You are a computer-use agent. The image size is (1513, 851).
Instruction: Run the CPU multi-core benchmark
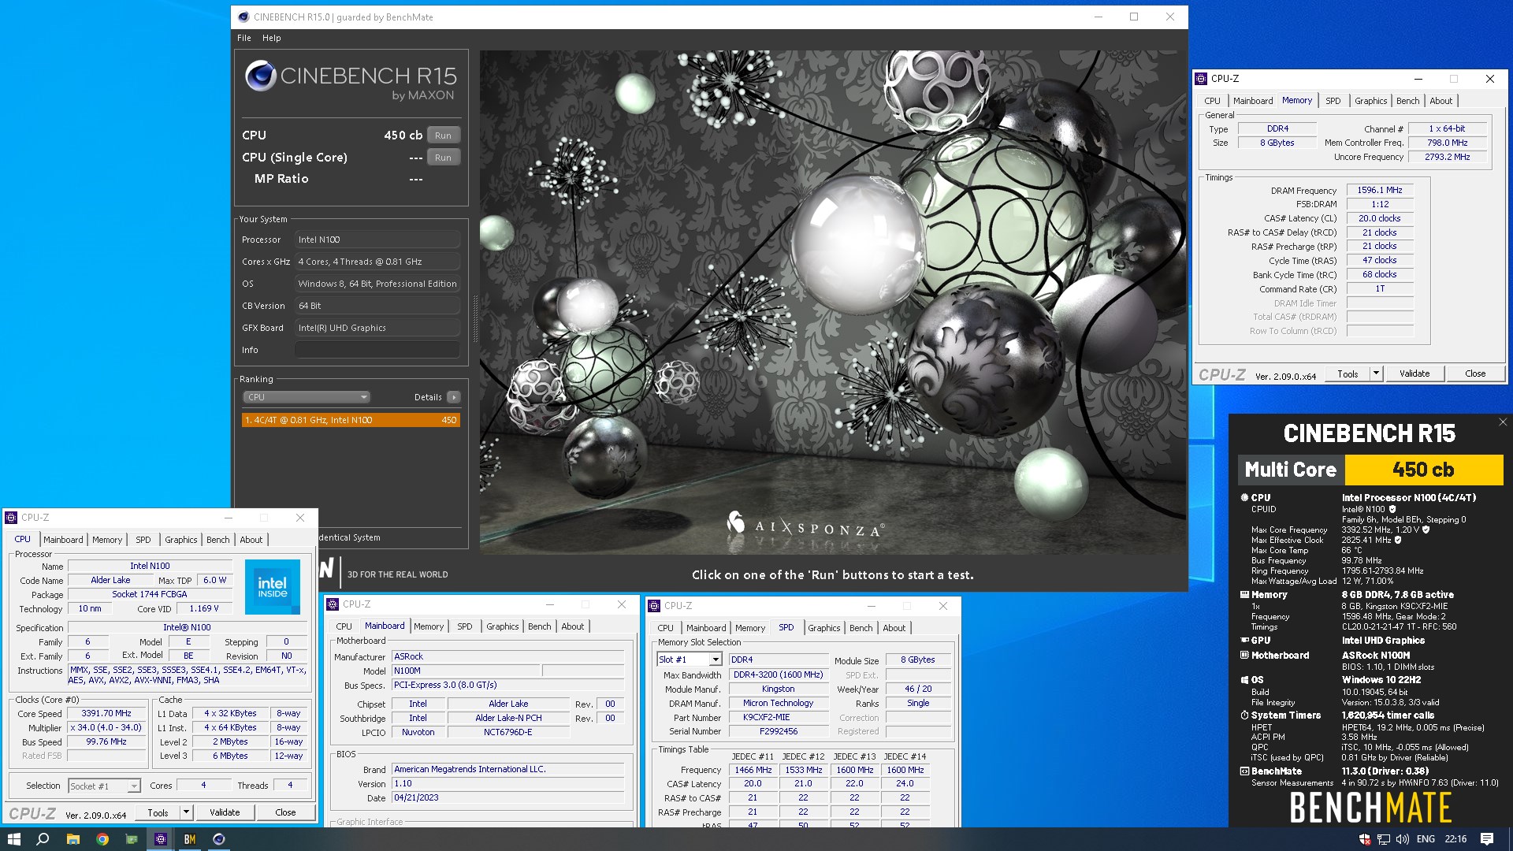pyautogui.click(x=444, y=136)
